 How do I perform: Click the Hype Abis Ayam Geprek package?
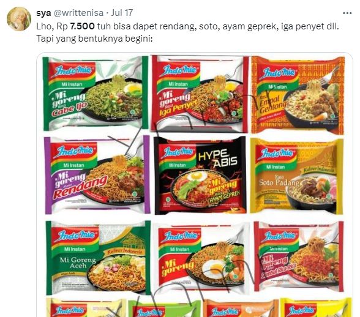(200, 175)
